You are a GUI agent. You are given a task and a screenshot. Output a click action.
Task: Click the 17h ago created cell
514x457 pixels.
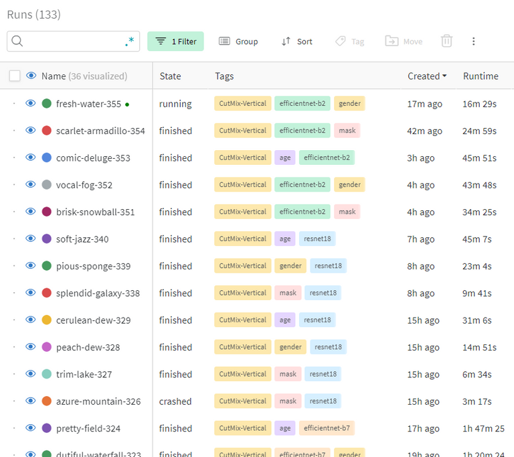pos(423,429)
